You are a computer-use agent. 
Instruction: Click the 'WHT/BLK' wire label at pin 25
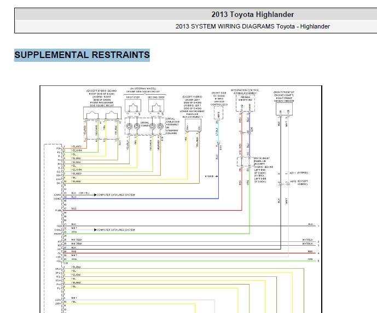(x=77, y=240)
